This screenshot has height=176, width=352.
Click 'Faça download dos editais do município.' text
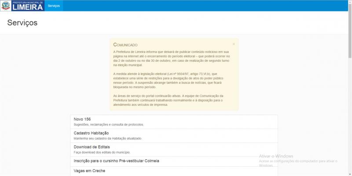coord(102,152)
